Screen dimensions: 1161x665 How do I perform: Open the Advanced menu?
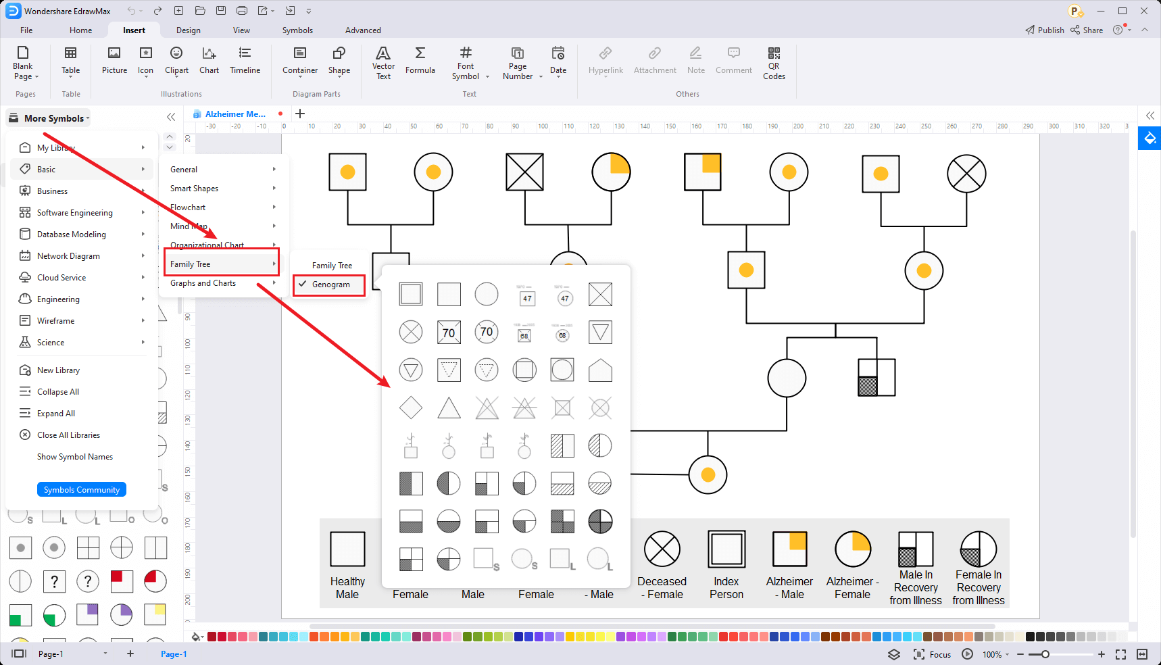click(x=363, y=30)
